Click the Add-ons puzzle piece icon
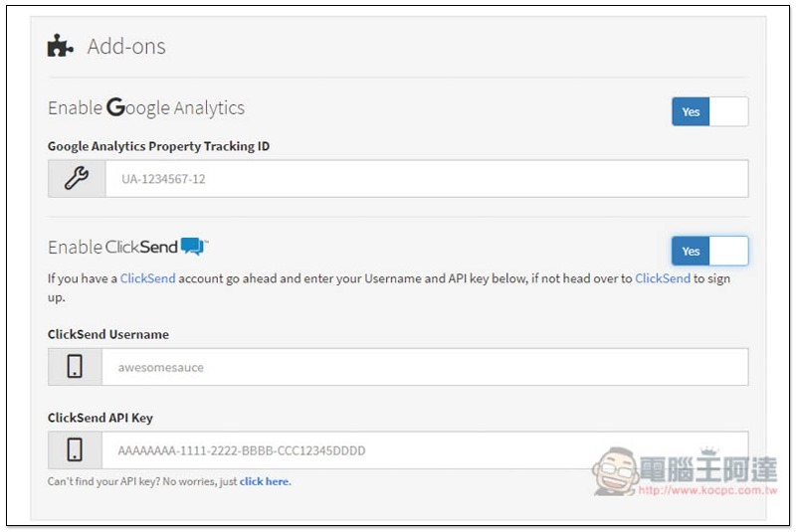The image size is (796, 532). click(60, 46)
